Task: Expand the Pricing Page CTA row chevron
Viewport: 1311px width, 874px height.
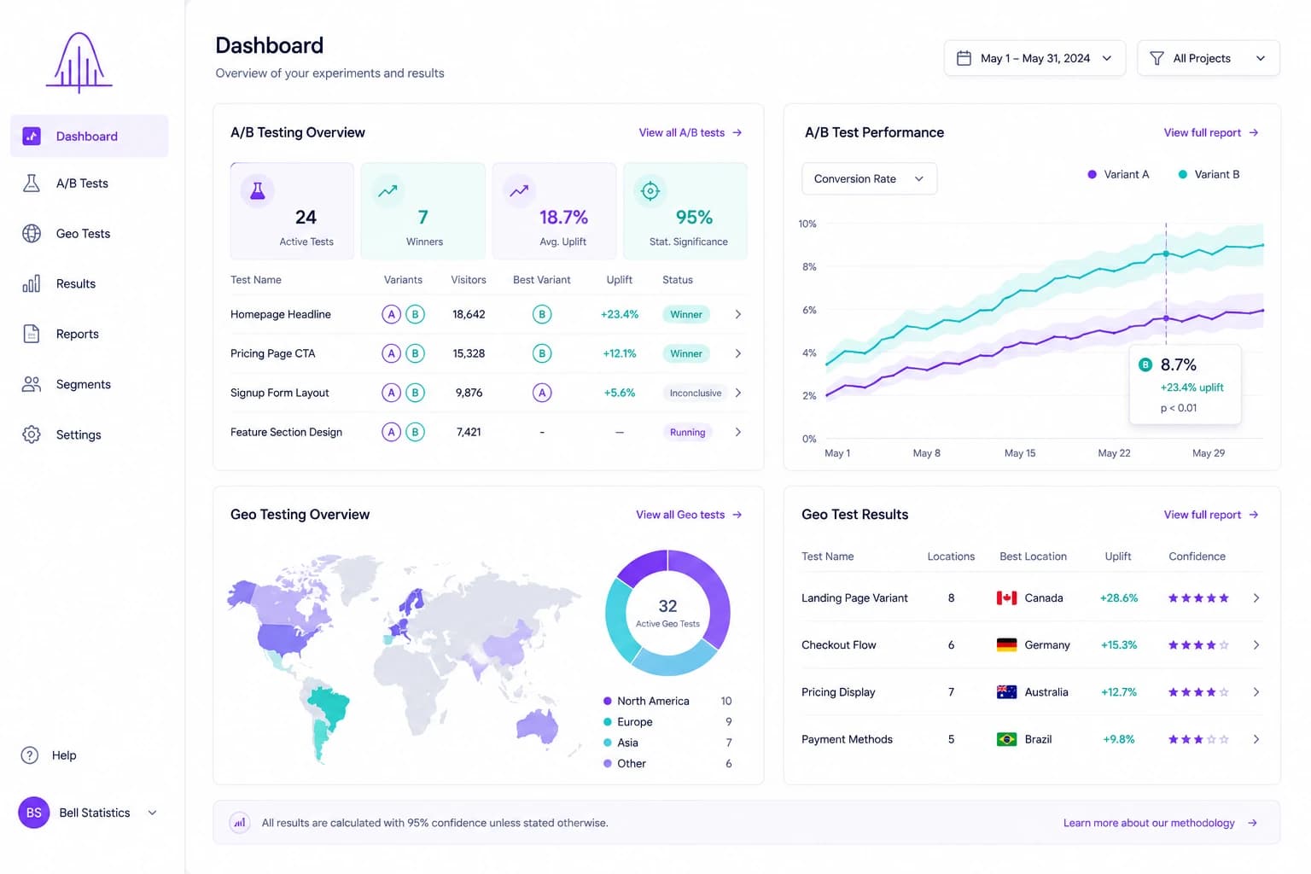Action: pyautogui.click(x=738, y=353)
